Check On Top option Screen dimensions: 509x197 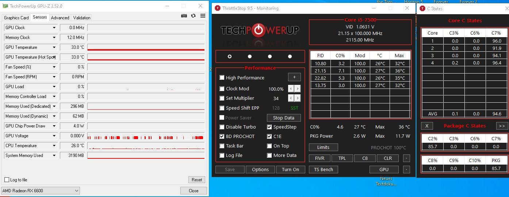pos(269,146)
